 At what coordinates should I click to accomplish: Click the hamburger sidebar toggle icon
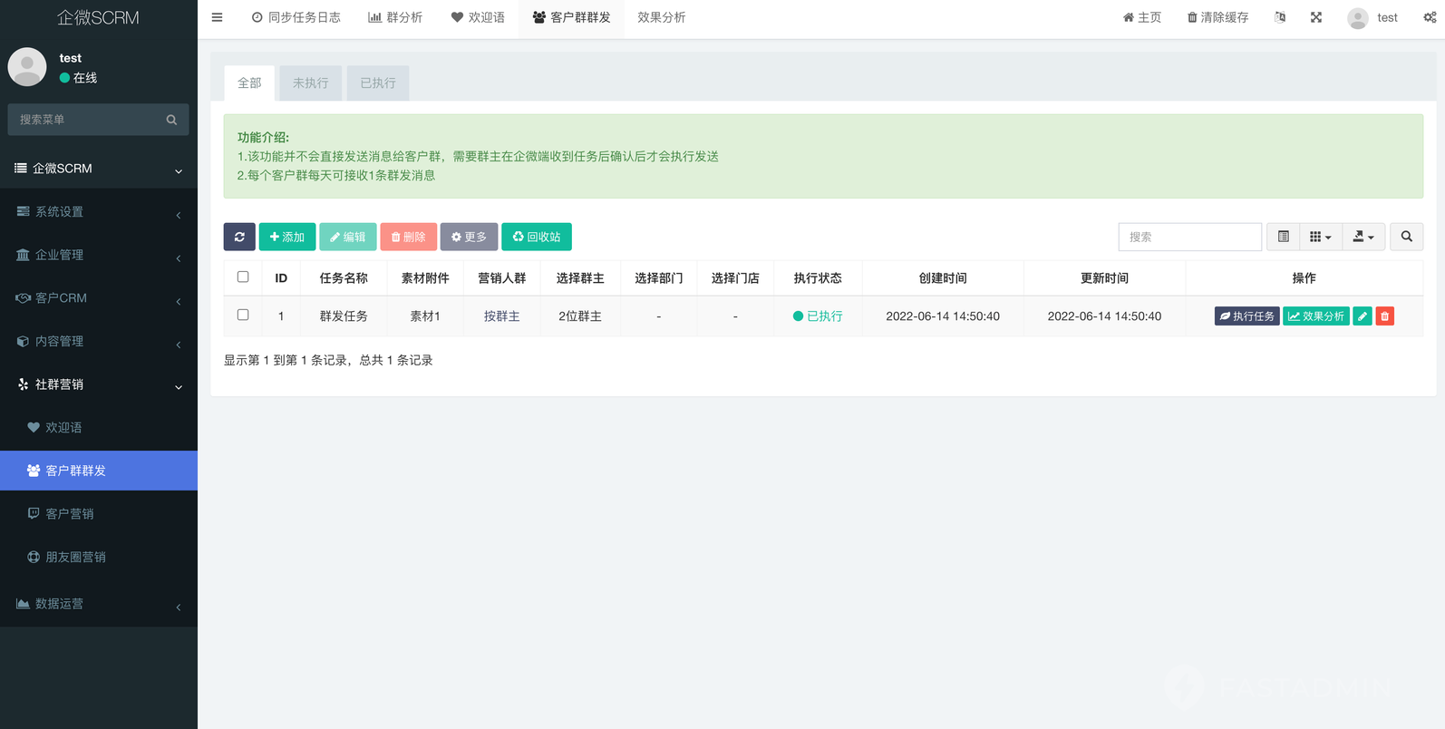point(217,17)
